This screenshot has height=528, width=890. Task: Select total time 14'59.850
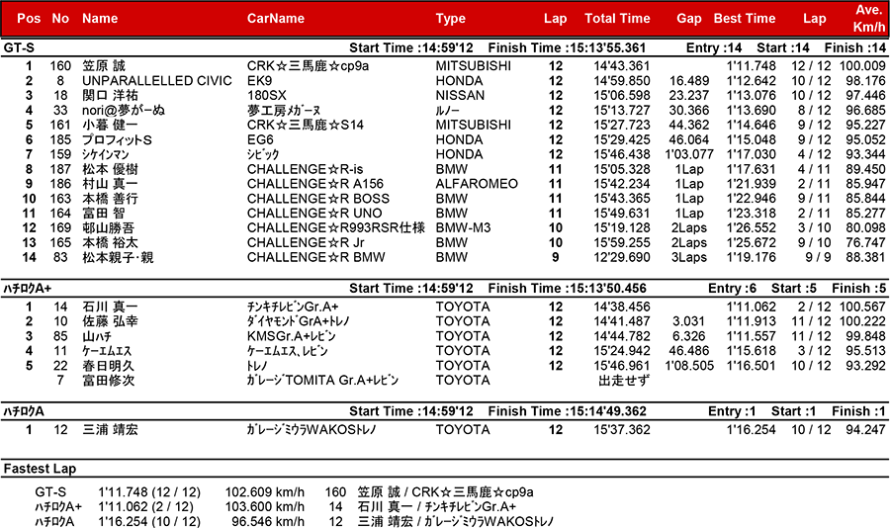tap(622, 81)
